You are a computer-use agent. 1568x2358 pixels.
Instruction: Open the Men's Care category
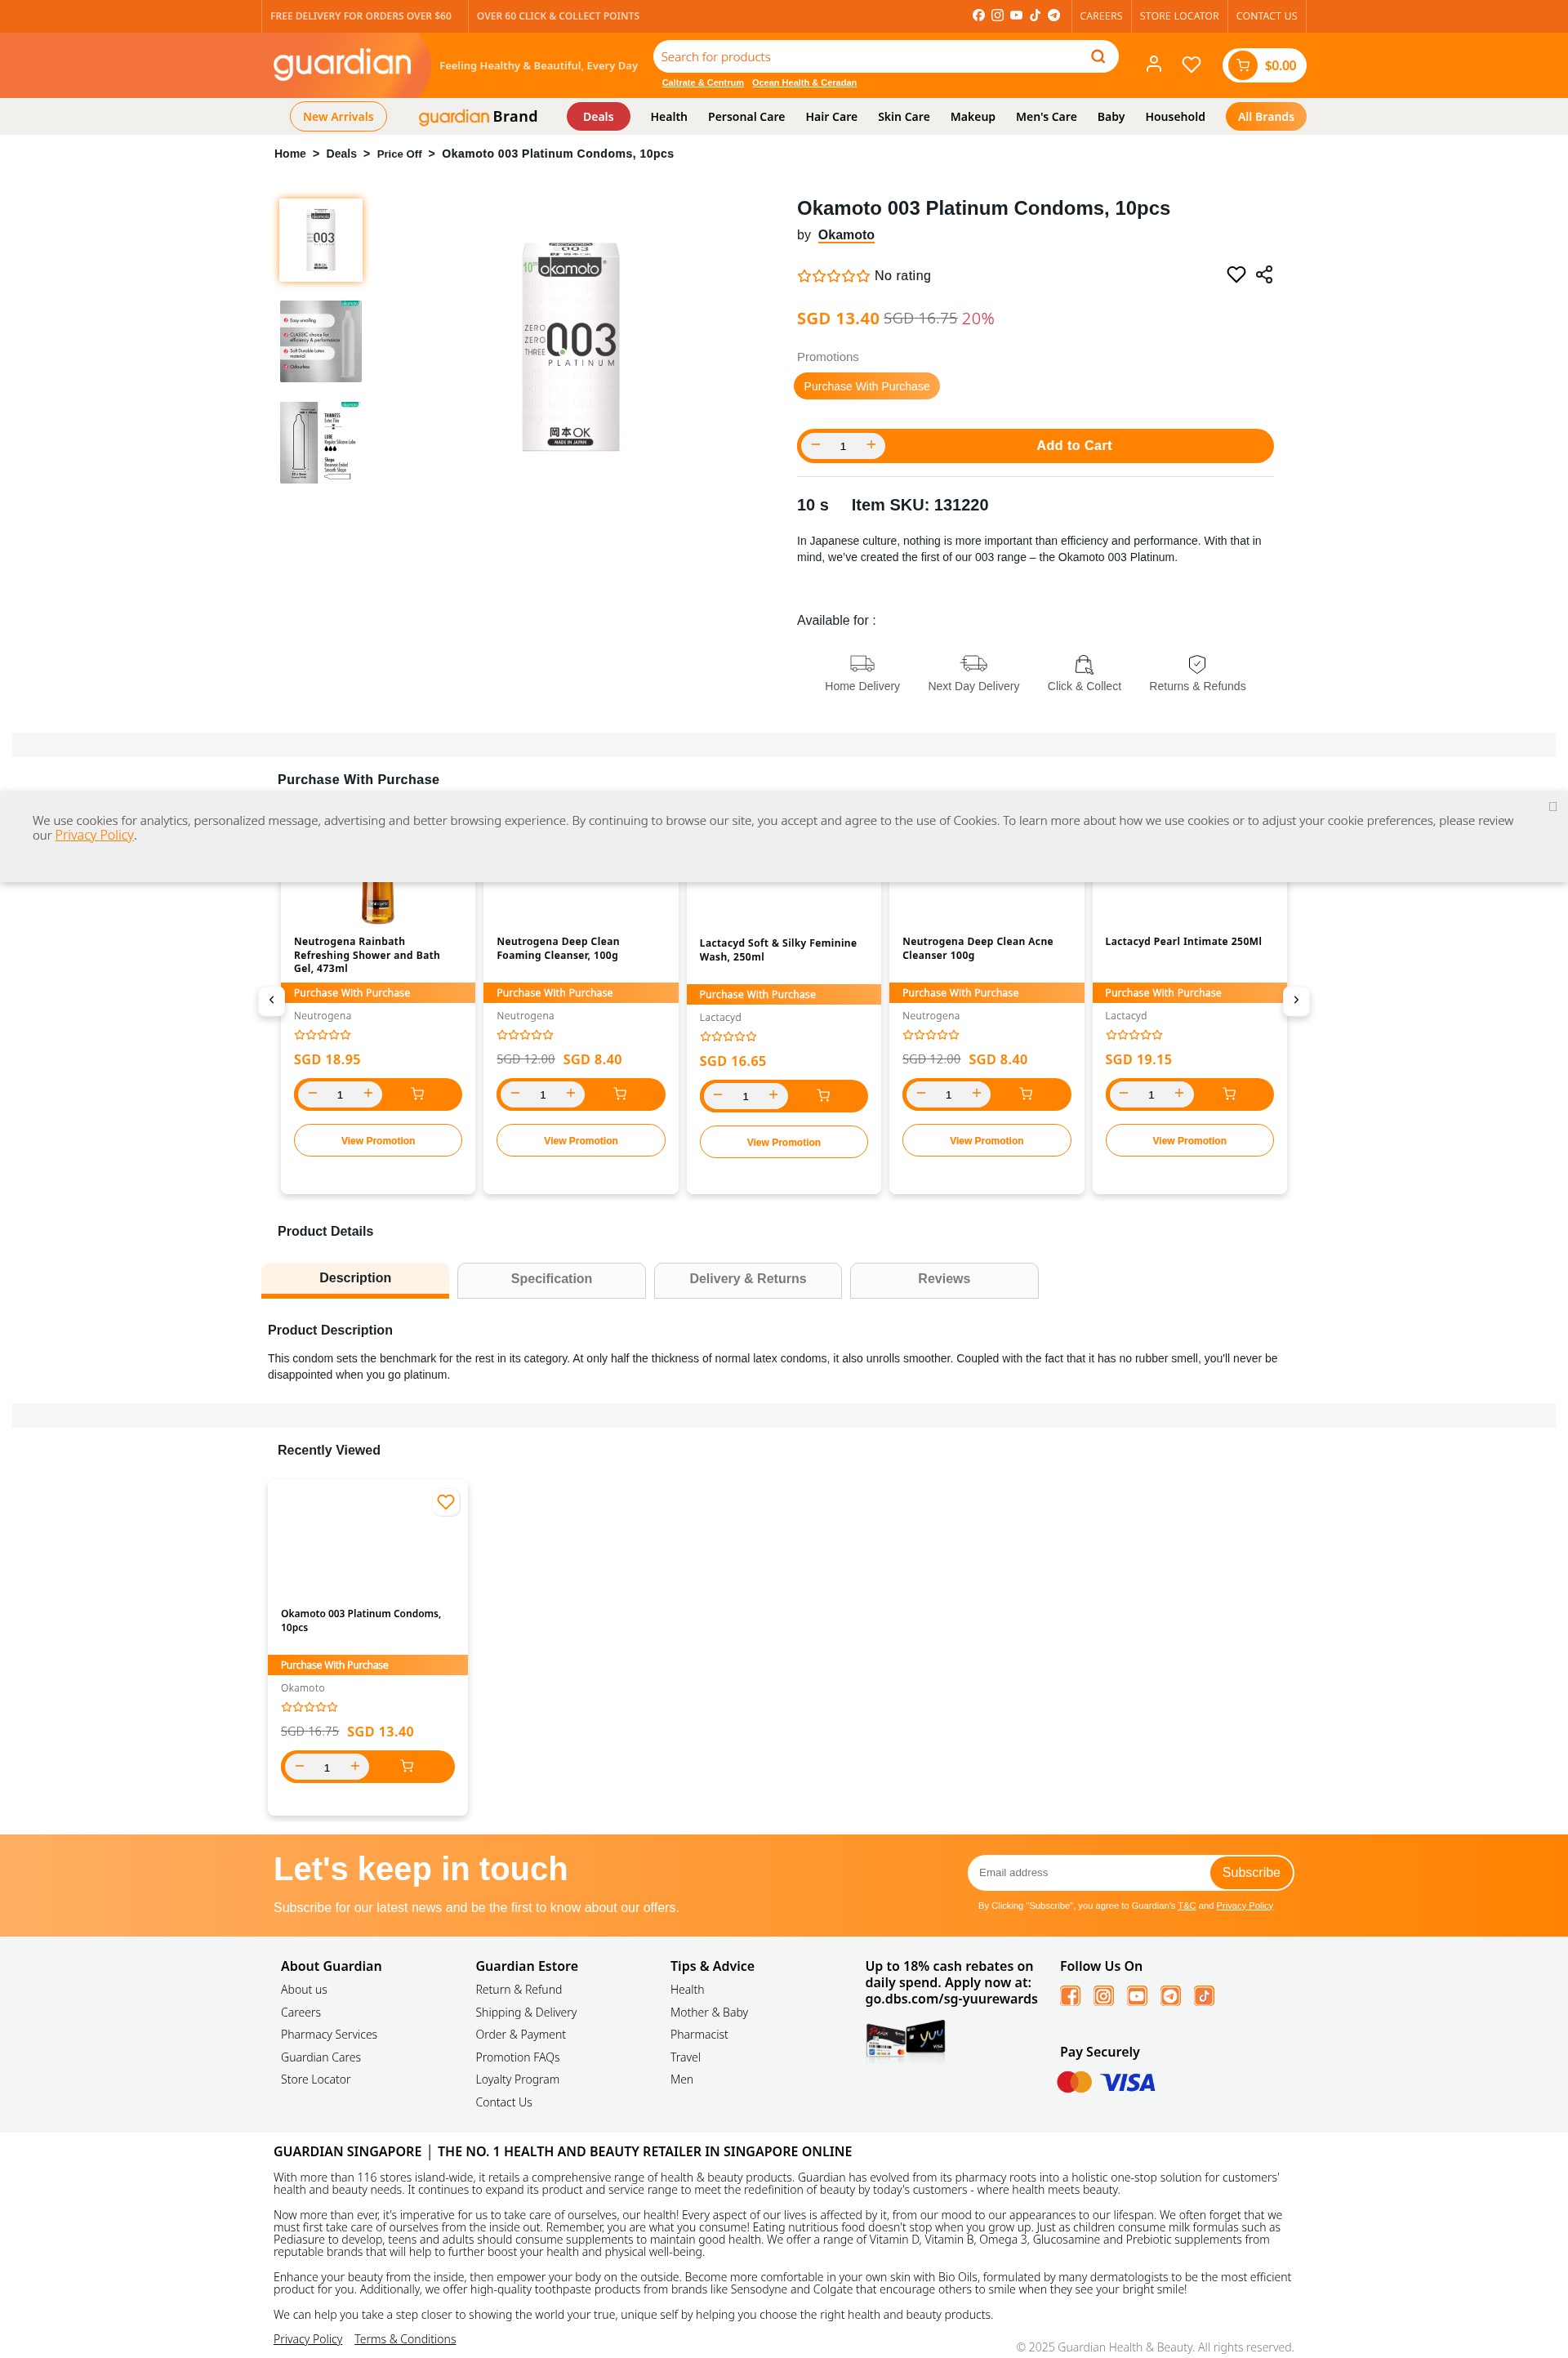pyautogui.click(x=1046, y=117)
